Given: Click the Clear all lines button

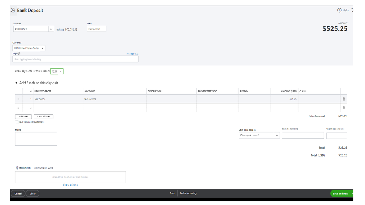Looking at the screenshot, I should tap(43, 117).
